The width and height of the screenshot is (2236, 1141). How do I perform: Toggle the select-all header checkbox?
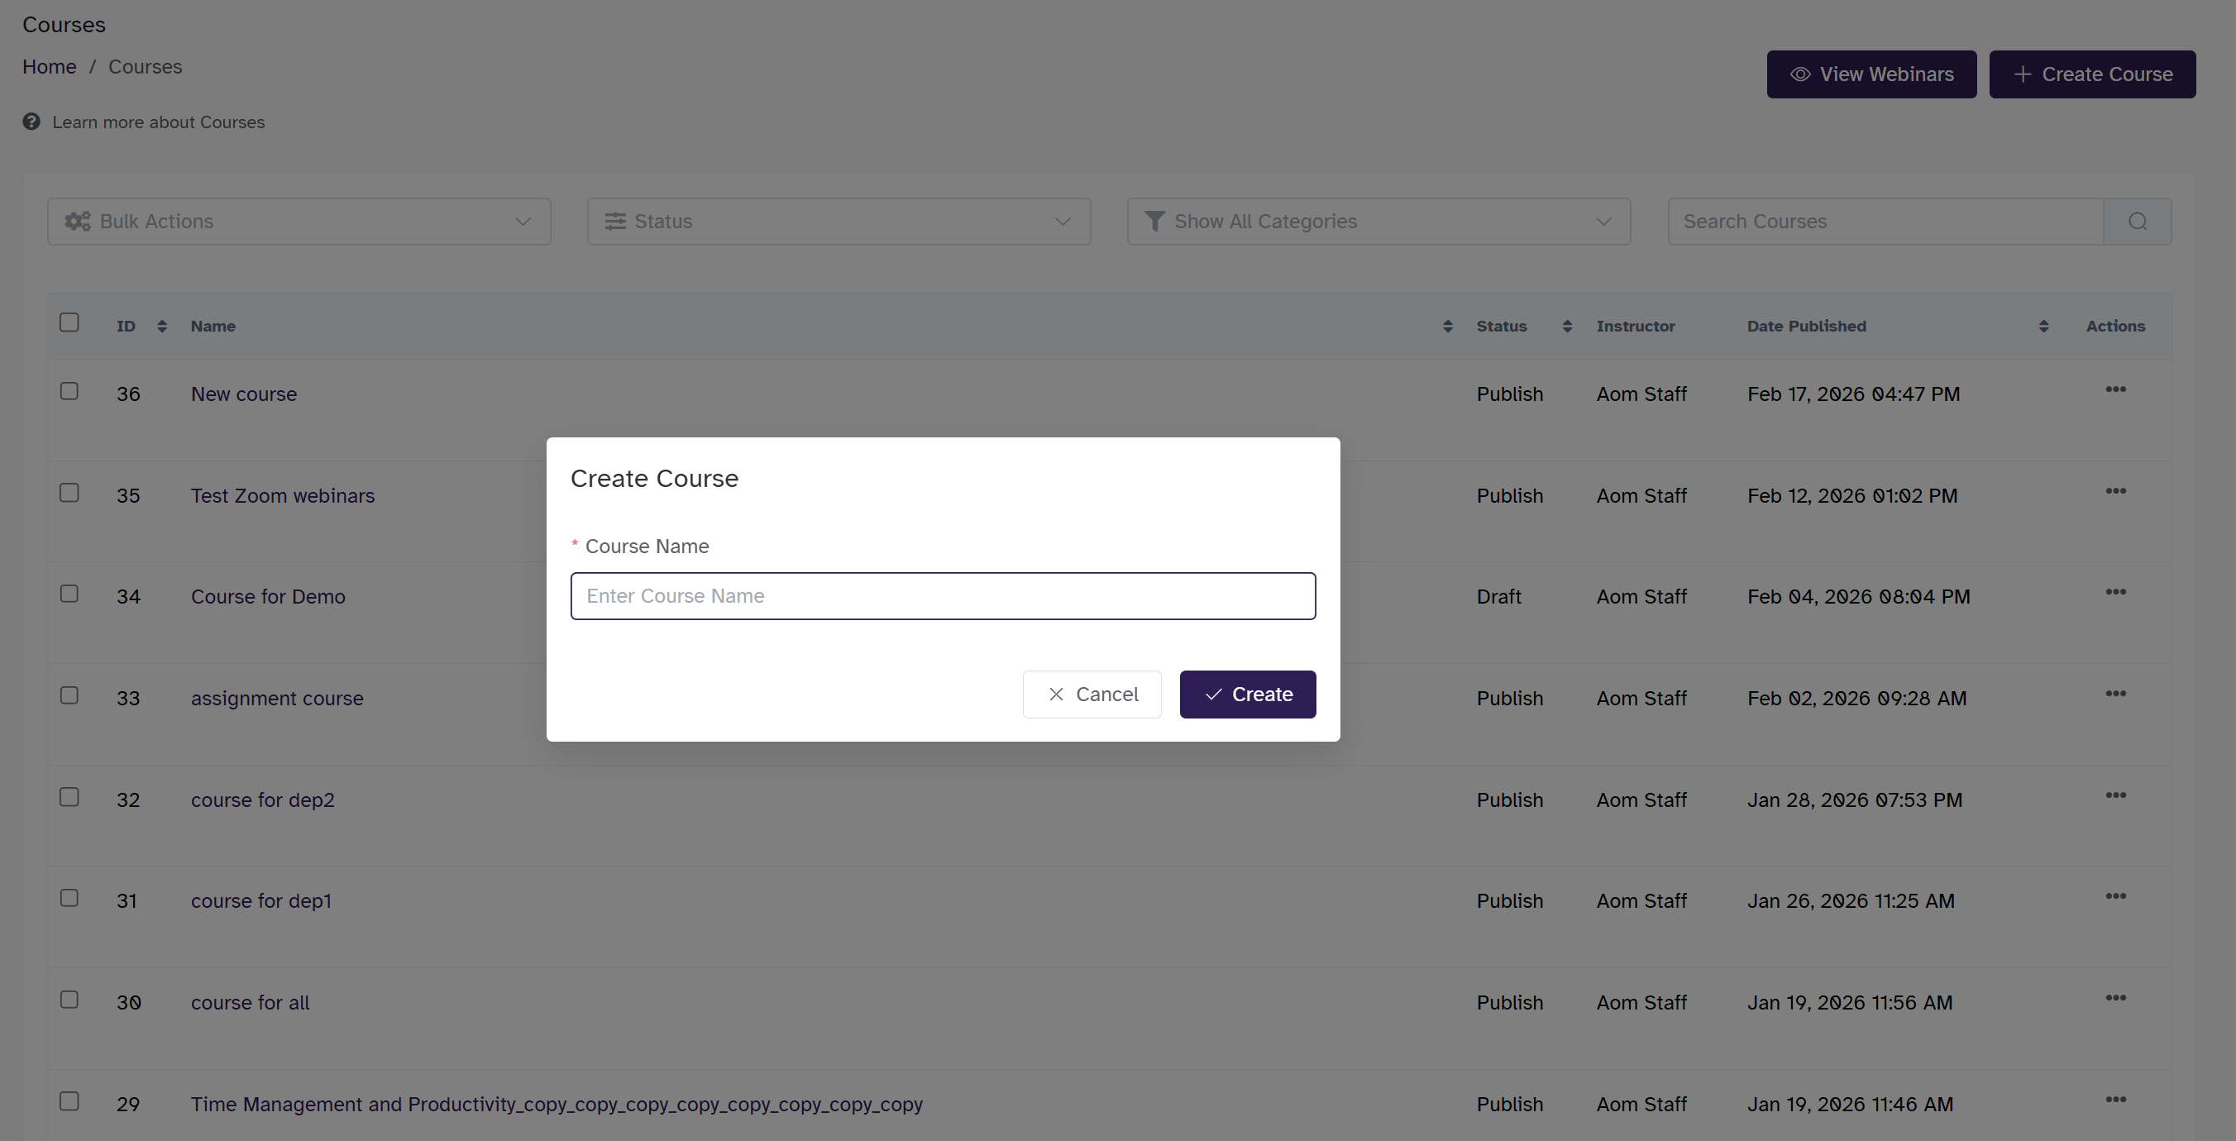pyautogui.click(x=69, y=322)
